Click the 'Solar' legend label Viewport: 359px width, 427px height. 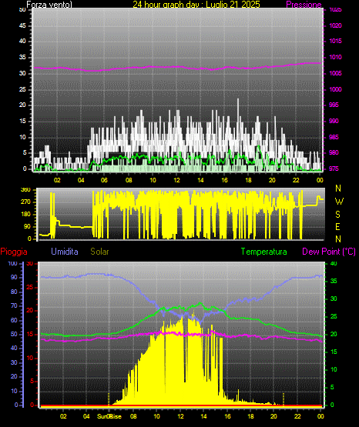99,252
